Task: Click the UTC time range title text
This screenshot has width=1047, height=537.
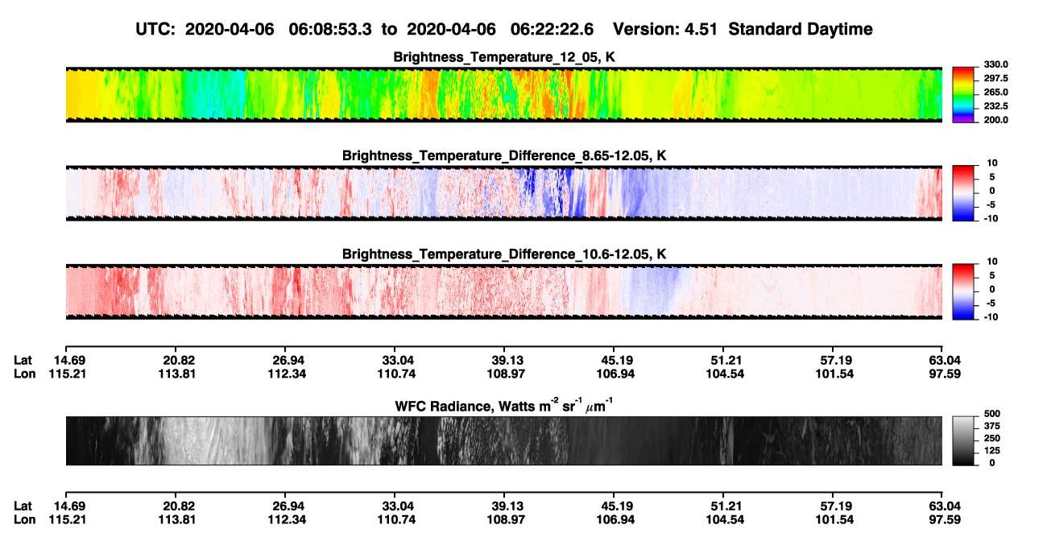Action: pyautogui.click(x=503, y=29)
